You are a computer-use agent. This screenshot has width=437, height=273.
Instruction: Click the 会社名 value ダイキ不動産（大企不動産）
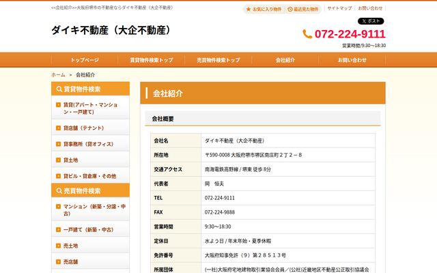234,141
